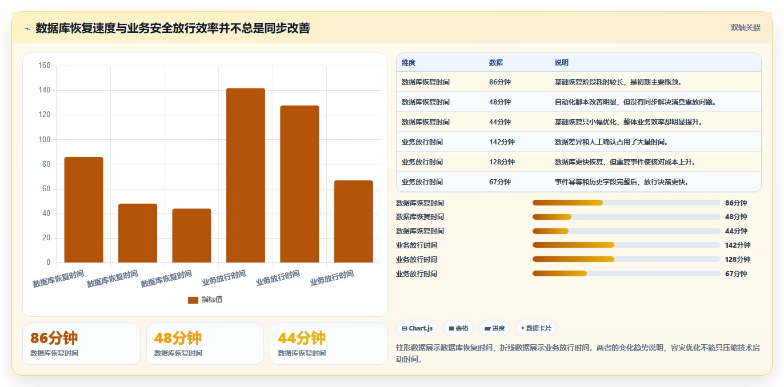The image size is (784, 387).
Task: Click the 44分钟 progress bar
Action: [626, 231]
